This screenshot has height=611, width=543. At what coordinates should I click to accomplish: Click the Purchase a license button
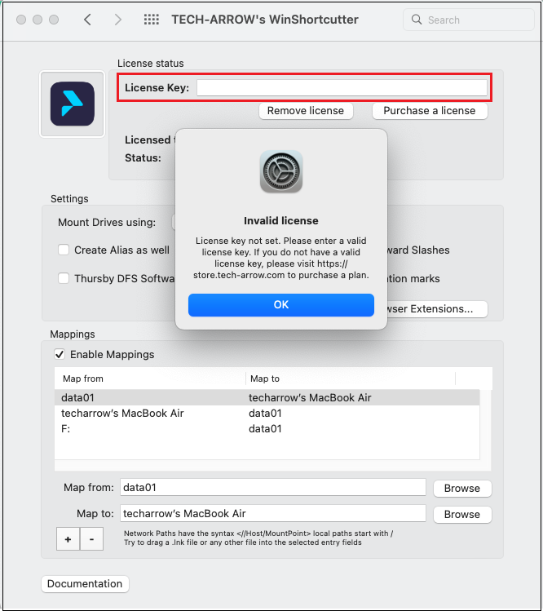[x=429, y=110]
